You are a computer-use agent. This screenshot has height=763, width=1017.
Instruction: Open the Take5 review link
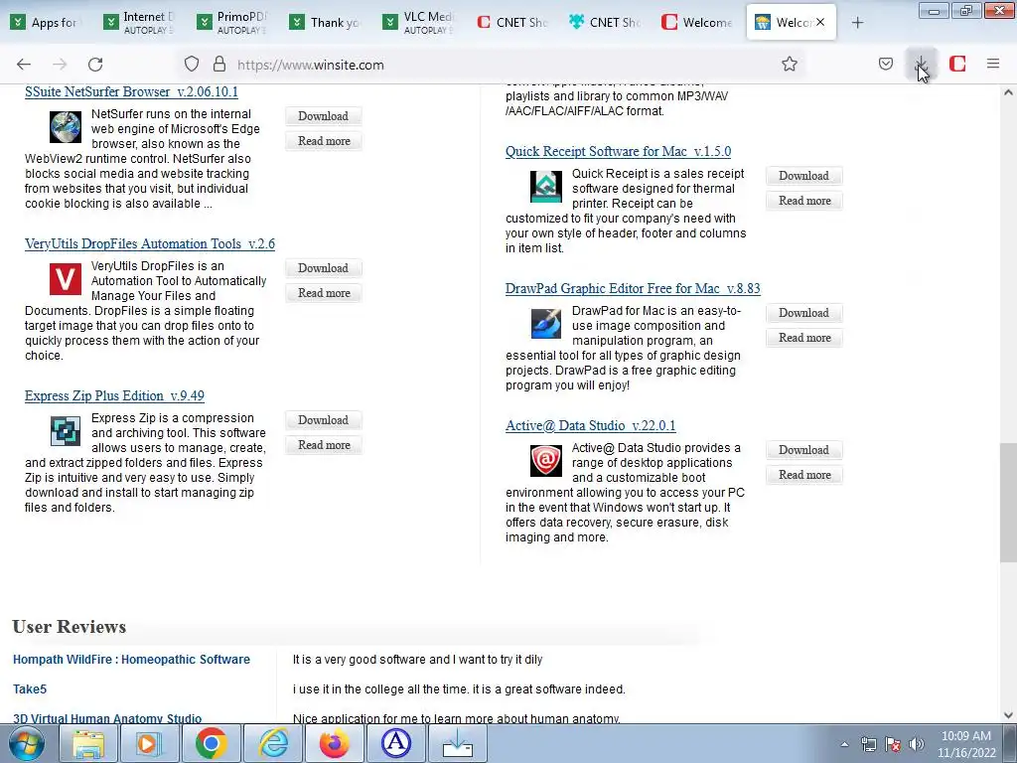(x=30, y=689)
